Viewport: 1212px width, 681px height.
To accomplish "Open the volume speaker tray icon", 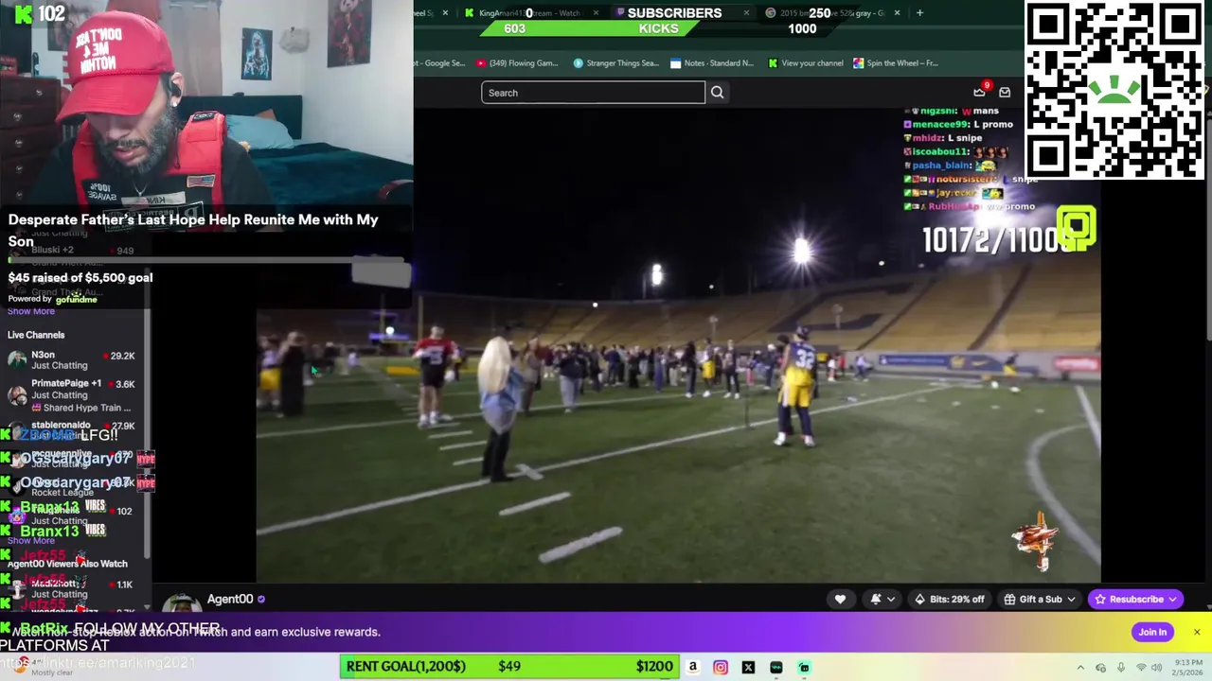I will [x=1155, y=667].
